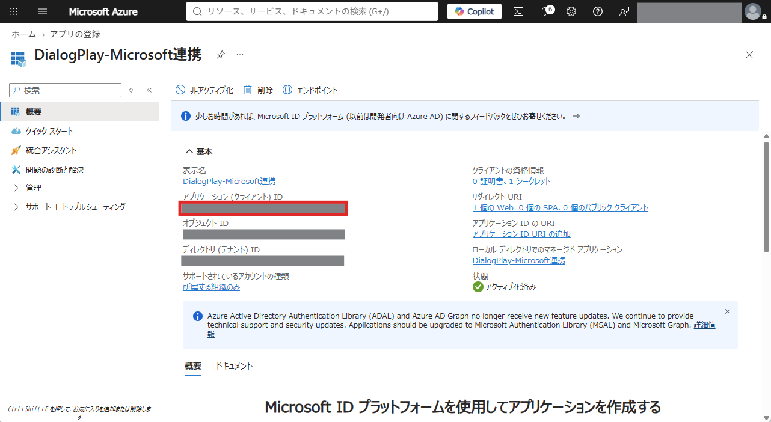771x422 pixels.
Task: Click the vertical scrollbar thumb
Action: (x=766, y=197)
